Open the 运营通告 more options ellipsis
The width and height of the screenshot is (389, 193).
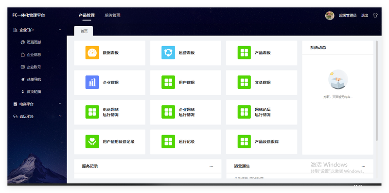pos(363,166)
